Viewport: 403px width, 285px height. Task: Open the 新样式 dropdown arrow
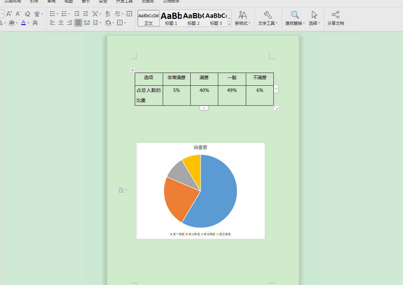point(249,23)
